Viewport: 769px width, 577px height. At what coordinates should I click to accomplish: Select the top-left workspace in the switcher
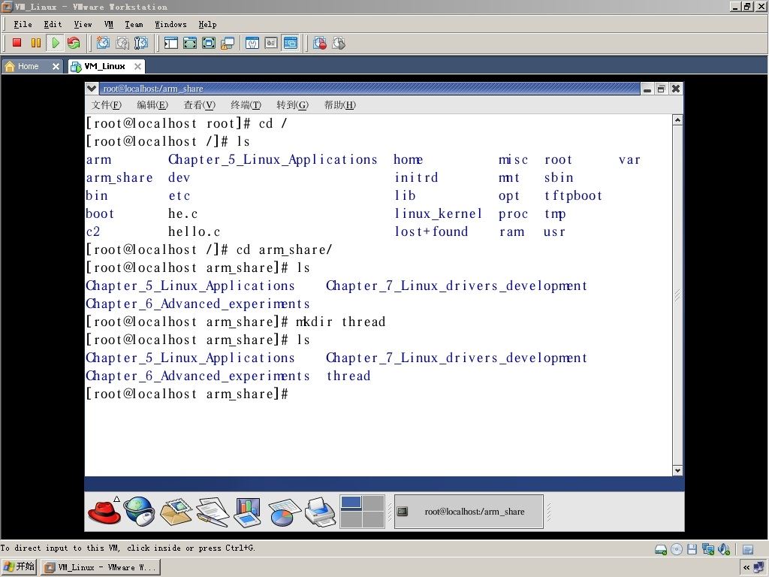click(351, 503)
